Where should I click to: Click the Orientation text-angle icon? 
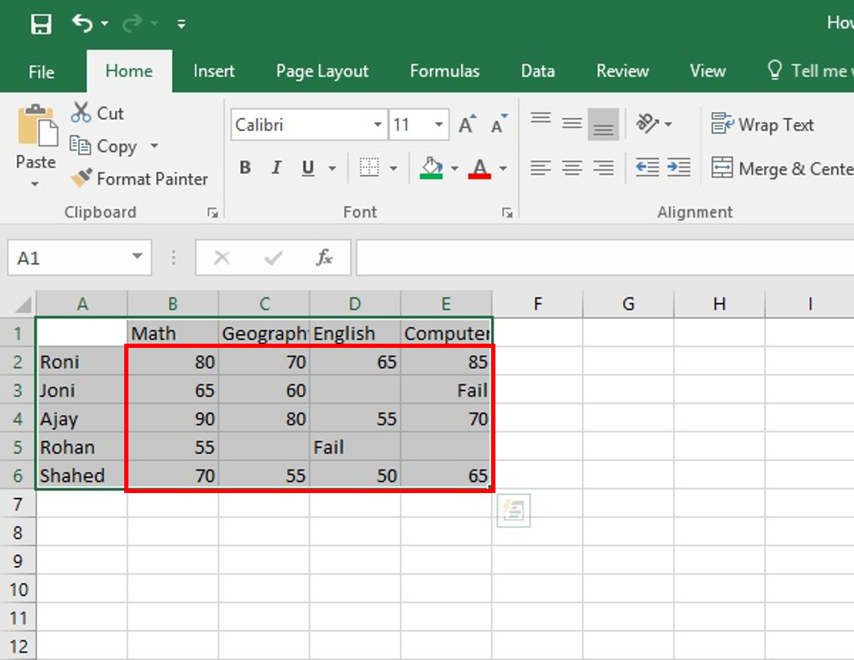[x=648, y=124]
